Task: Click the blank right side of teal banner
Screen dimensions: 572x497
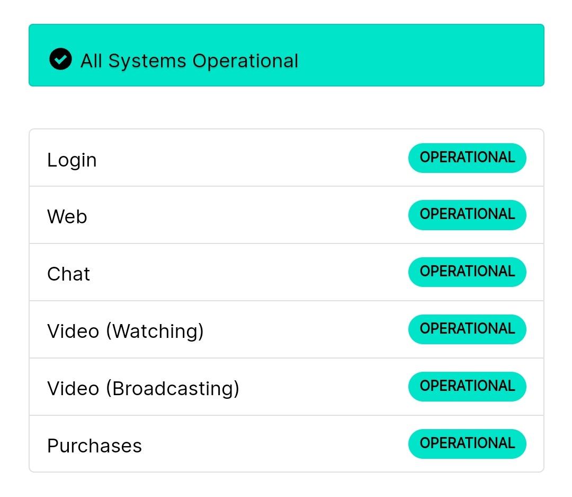Action: (419, 56)
